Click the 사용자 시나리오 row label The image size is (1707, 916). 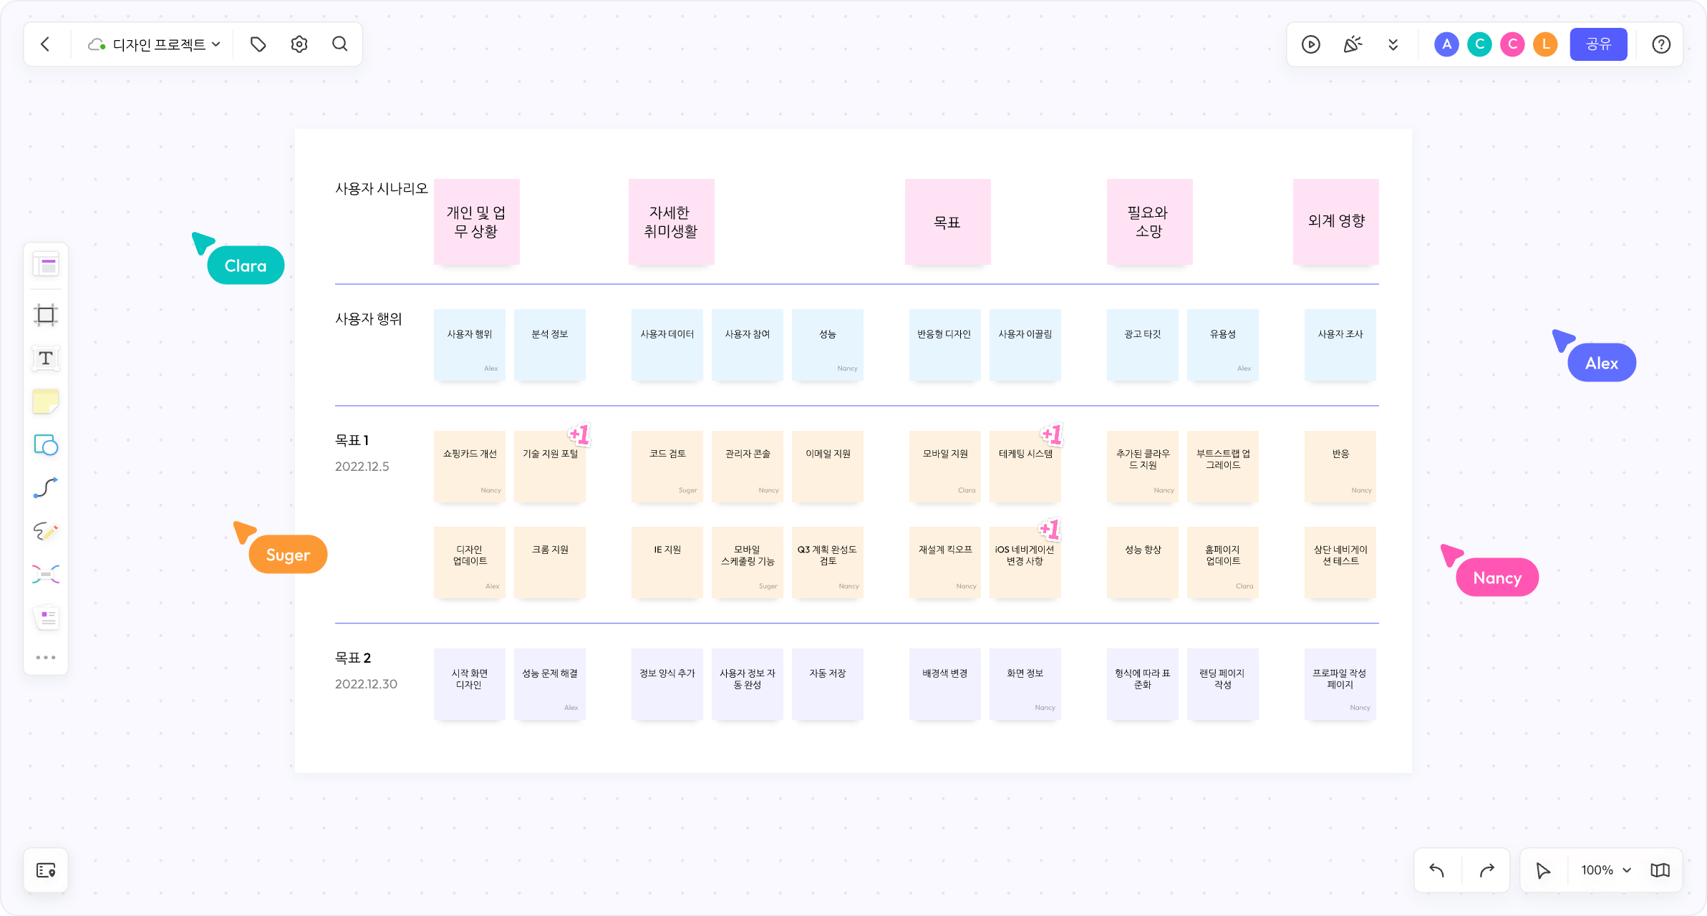click(381, 189)
